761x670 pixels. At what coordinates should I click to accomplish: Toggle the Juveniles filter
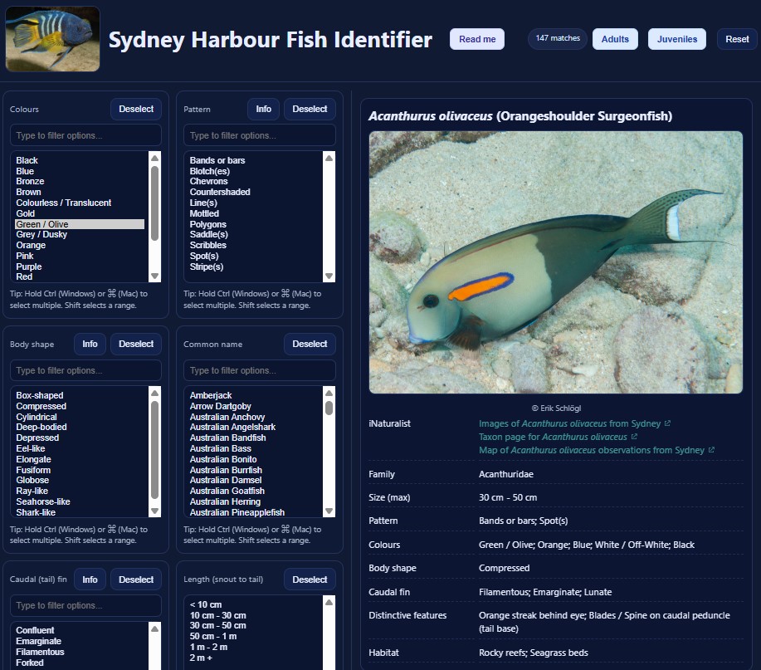pos(676,39)
